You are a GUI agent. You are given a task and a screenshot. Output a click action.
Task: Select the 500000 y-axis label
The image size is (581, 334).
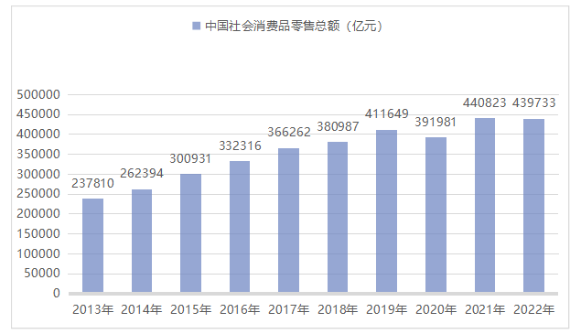[x=38, y=94]
